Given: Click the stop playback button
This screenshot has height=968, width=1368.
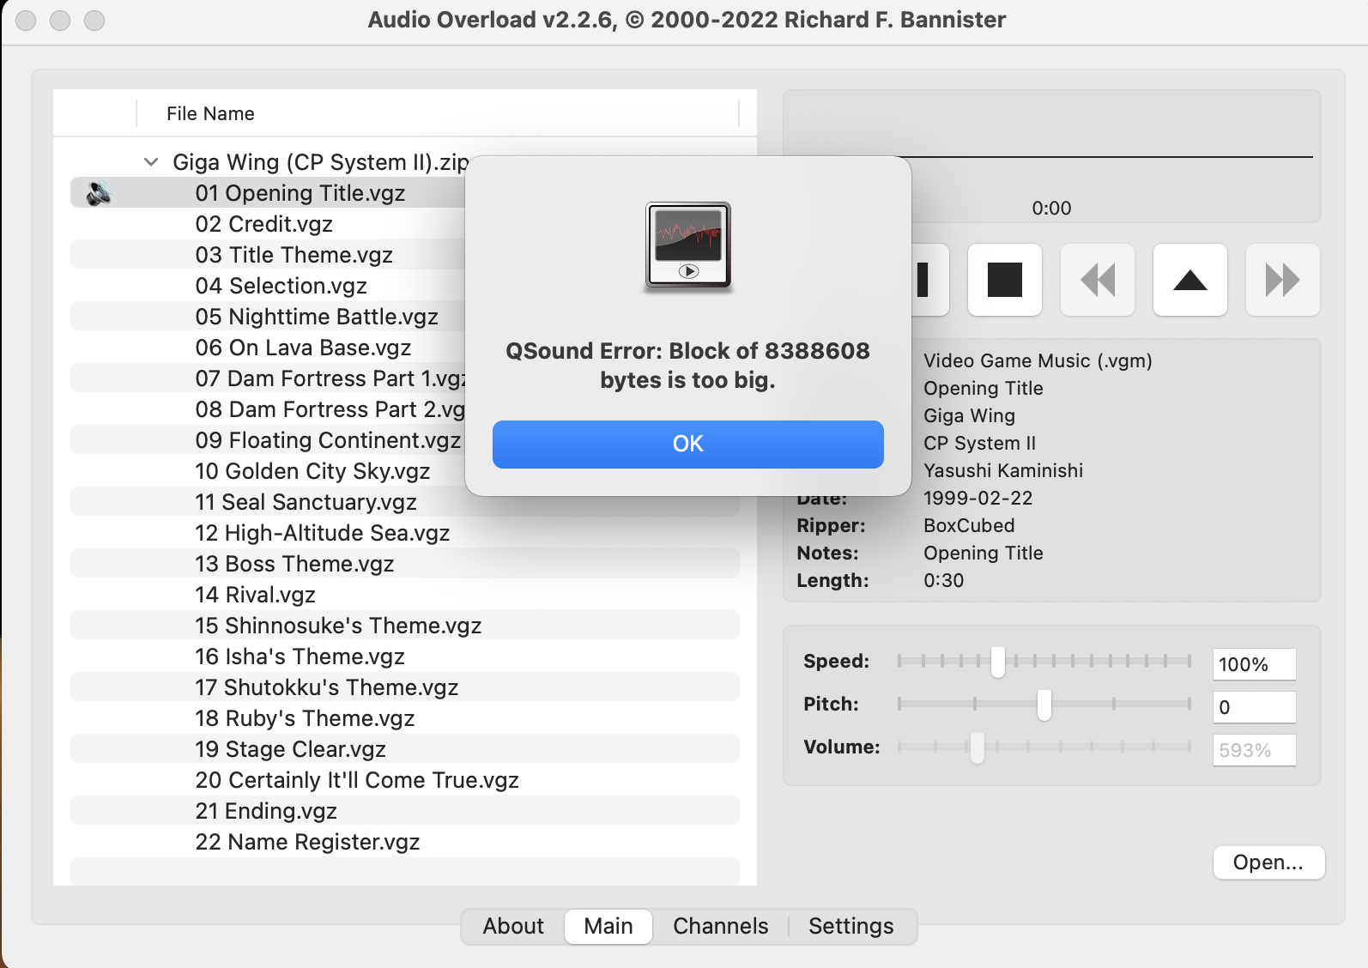Looking at the screenshot, I should 1004,280.
